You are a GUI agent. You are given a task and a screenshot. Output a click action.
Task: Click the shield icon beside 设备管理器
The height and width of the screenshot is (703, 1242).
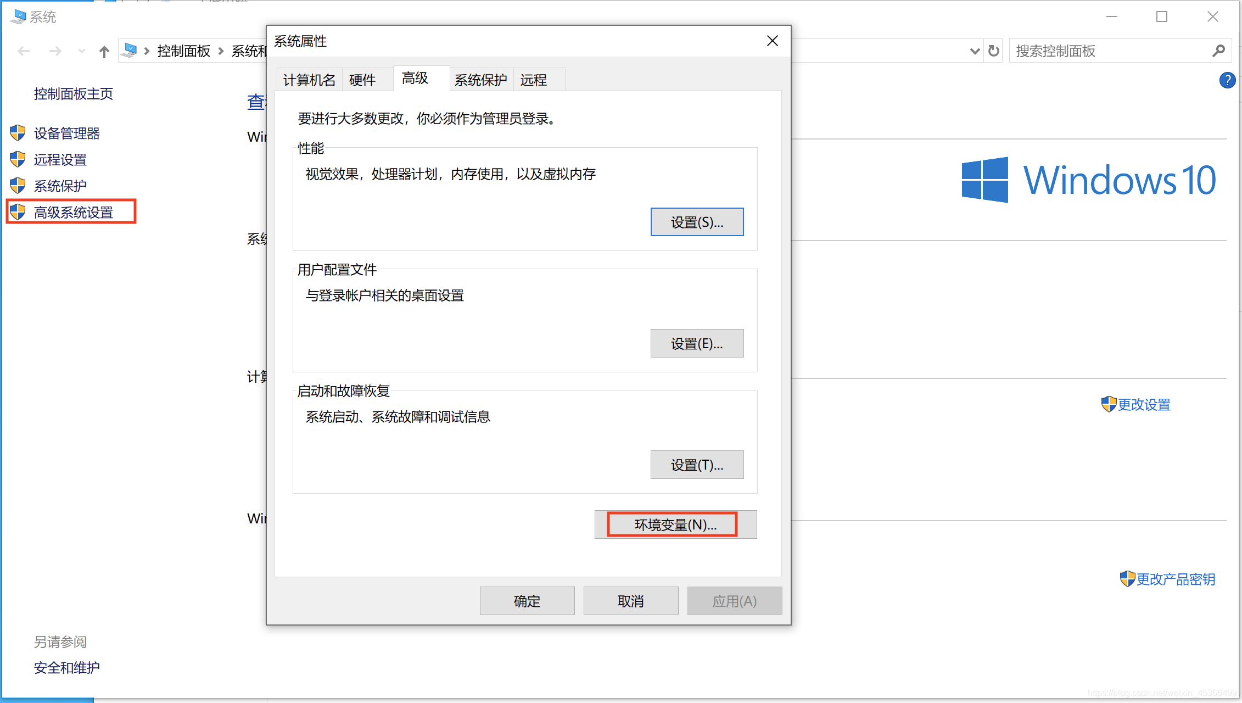coord(18,133)
